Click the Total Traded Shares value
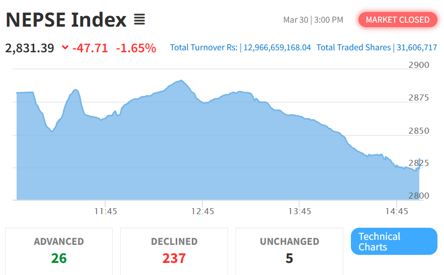 [417, 48]
